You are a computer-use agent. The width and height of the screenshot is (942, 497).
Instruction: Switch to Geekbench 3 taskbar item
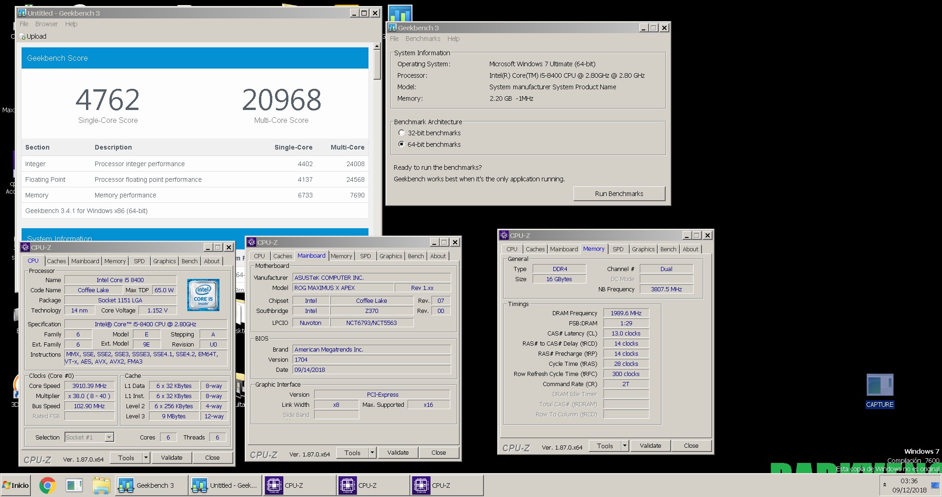(151, 485)
